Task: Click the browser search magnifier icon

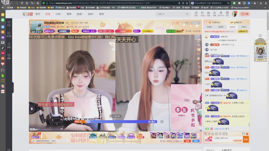Action: pos(228,3)
